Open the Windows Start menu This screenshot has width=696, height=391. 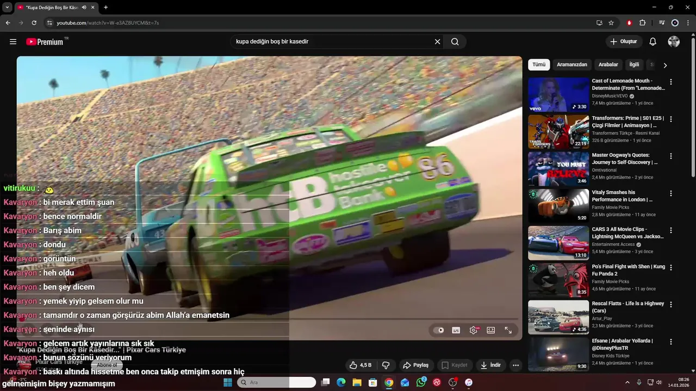[x=228, y=382]
